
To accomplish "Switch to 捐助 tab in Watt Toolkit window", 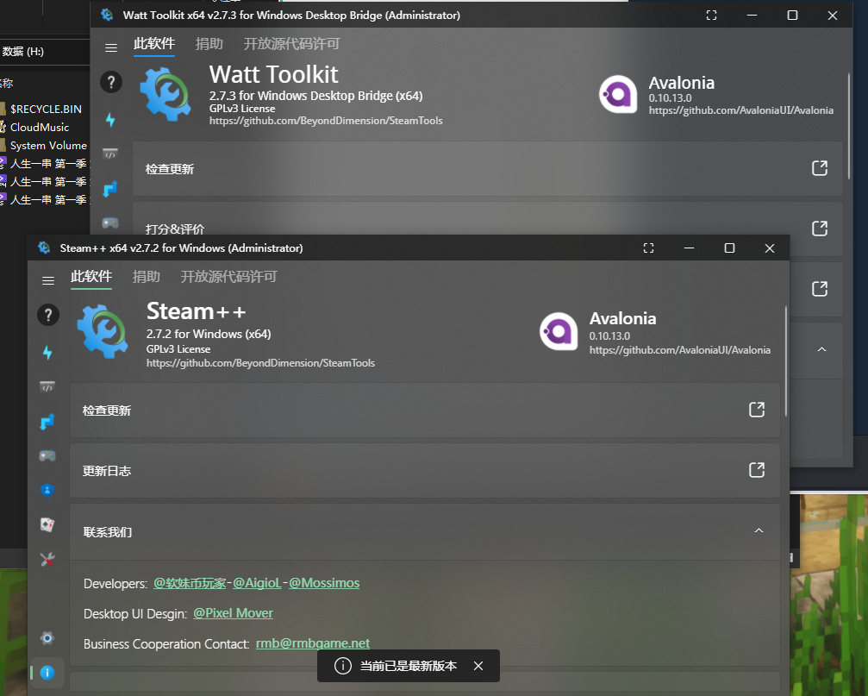I will (209, 44).
